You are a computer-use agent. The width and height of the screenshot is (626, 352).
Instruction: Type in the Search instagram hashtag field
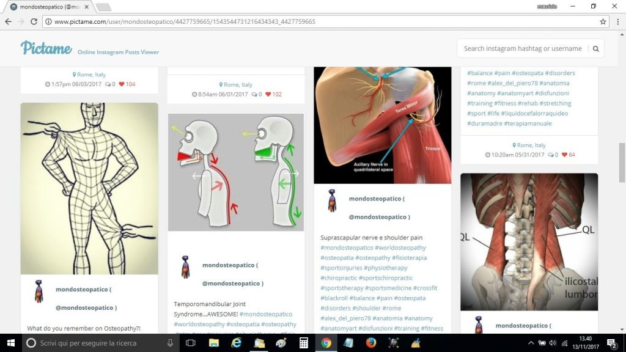[523, 49]
